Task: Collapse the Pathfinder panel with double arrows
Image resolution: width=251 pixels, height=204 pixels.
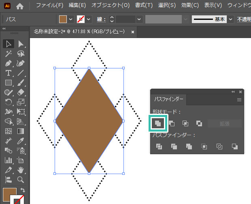Action: tap(233, 92)
